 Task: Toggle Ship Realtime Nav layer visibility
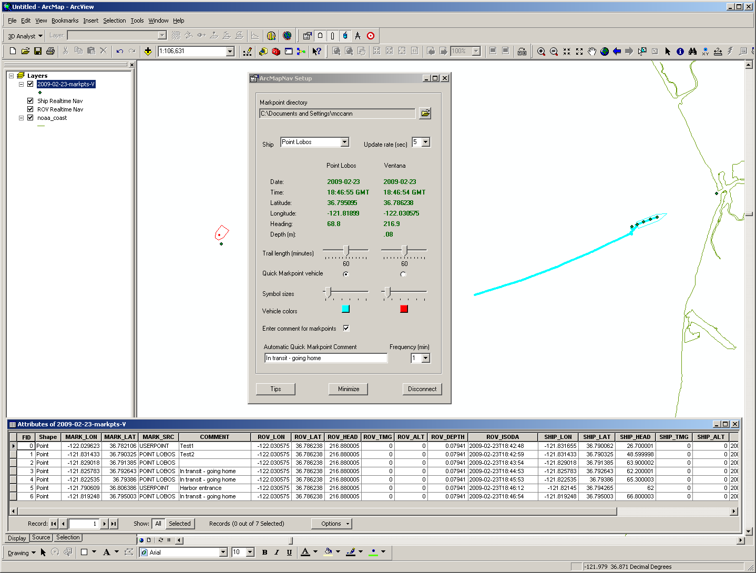(x=30, y=101)
